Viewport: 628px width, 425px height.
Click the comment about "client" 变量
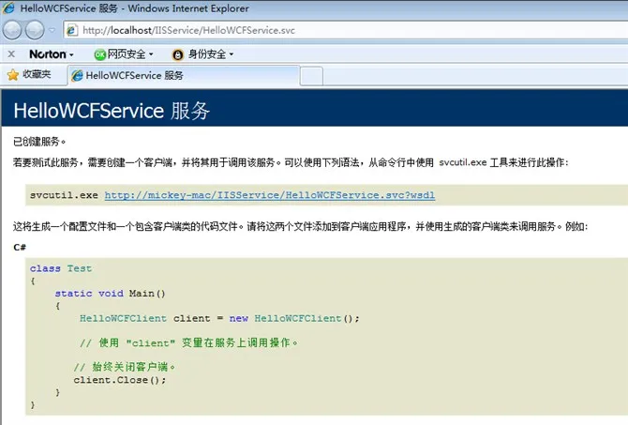188,342
